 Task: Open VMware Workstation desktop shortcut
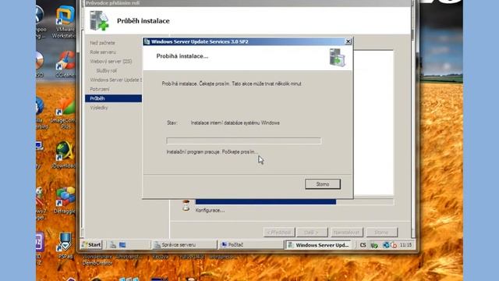[65, 22]
